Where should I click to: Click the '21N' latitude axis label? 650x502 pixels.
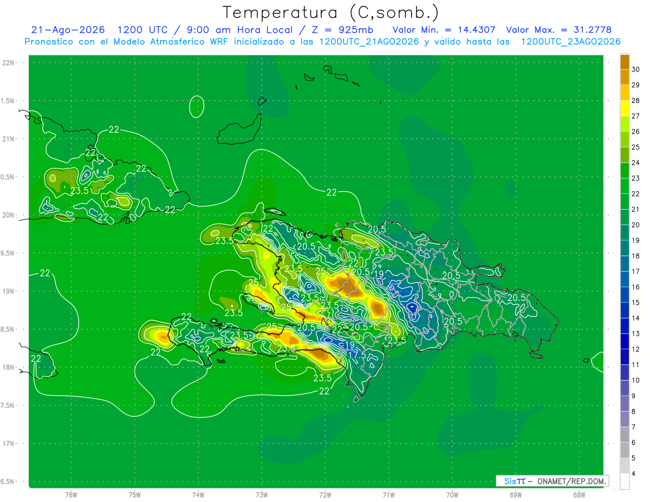click(x=9, y=139)
